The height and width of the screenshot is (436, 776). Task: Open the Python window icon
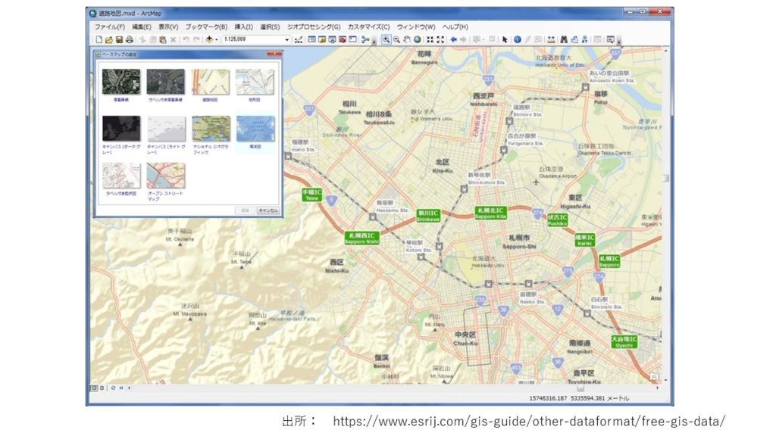coord(352,39)
